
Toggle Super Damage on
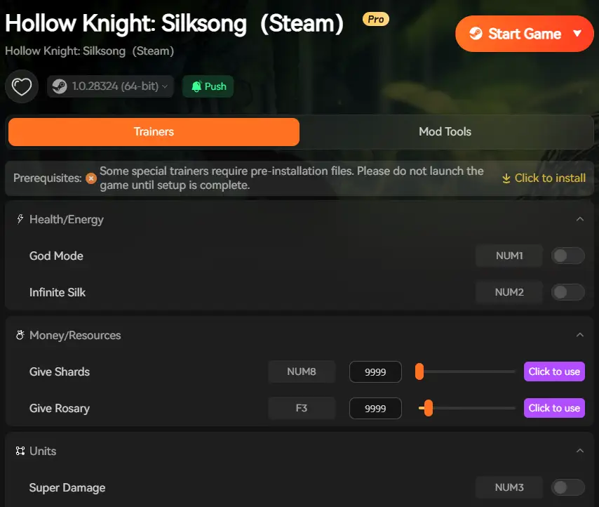coord(568,487)
